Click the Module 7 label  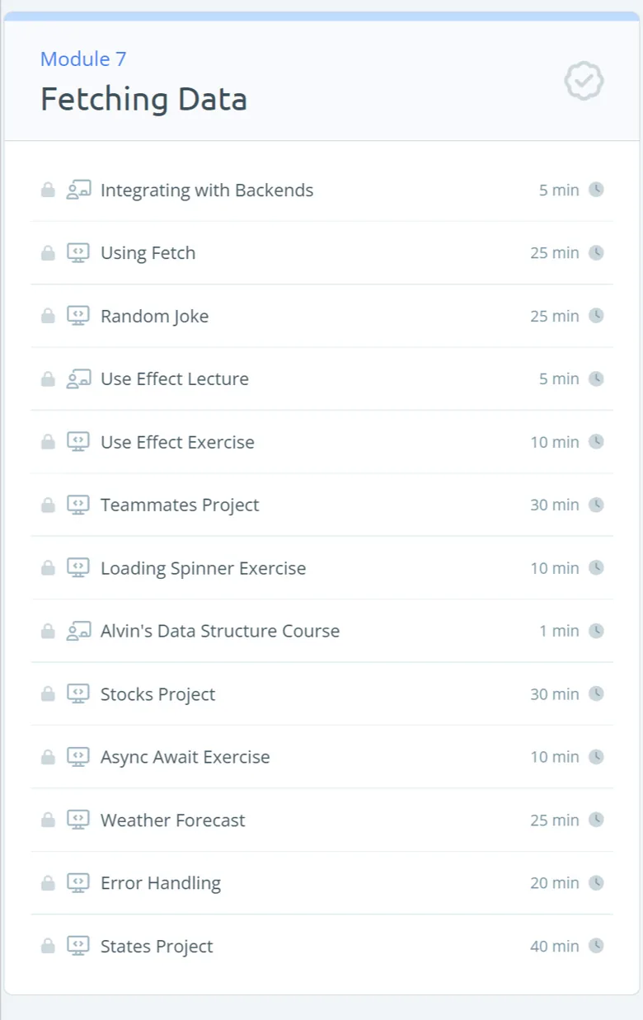click(x=83, y=59)
